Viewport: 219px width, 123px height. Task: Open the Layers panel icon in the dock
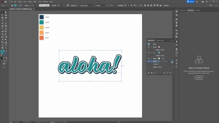(x=177, y=49)
